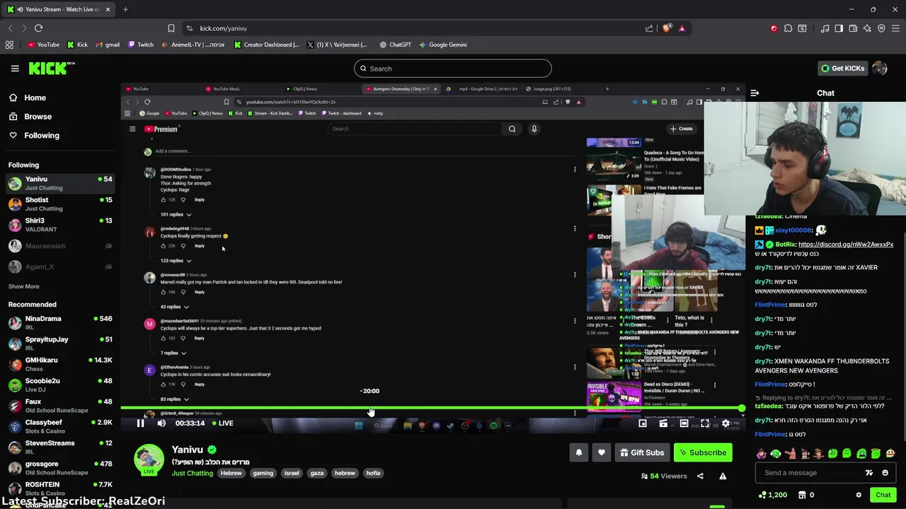Open the Brave Shields lion icon
906x509 pixels.
point(666,28)
